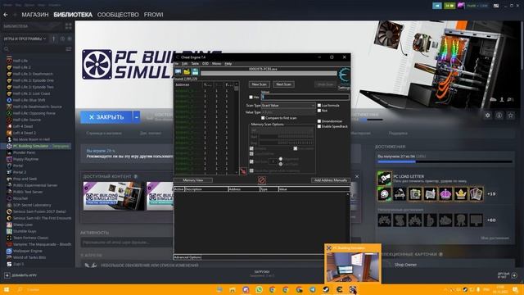Viewport: 524px width, 295px height.
Task: Click achievements progress bar
Action: coord(445,161)
